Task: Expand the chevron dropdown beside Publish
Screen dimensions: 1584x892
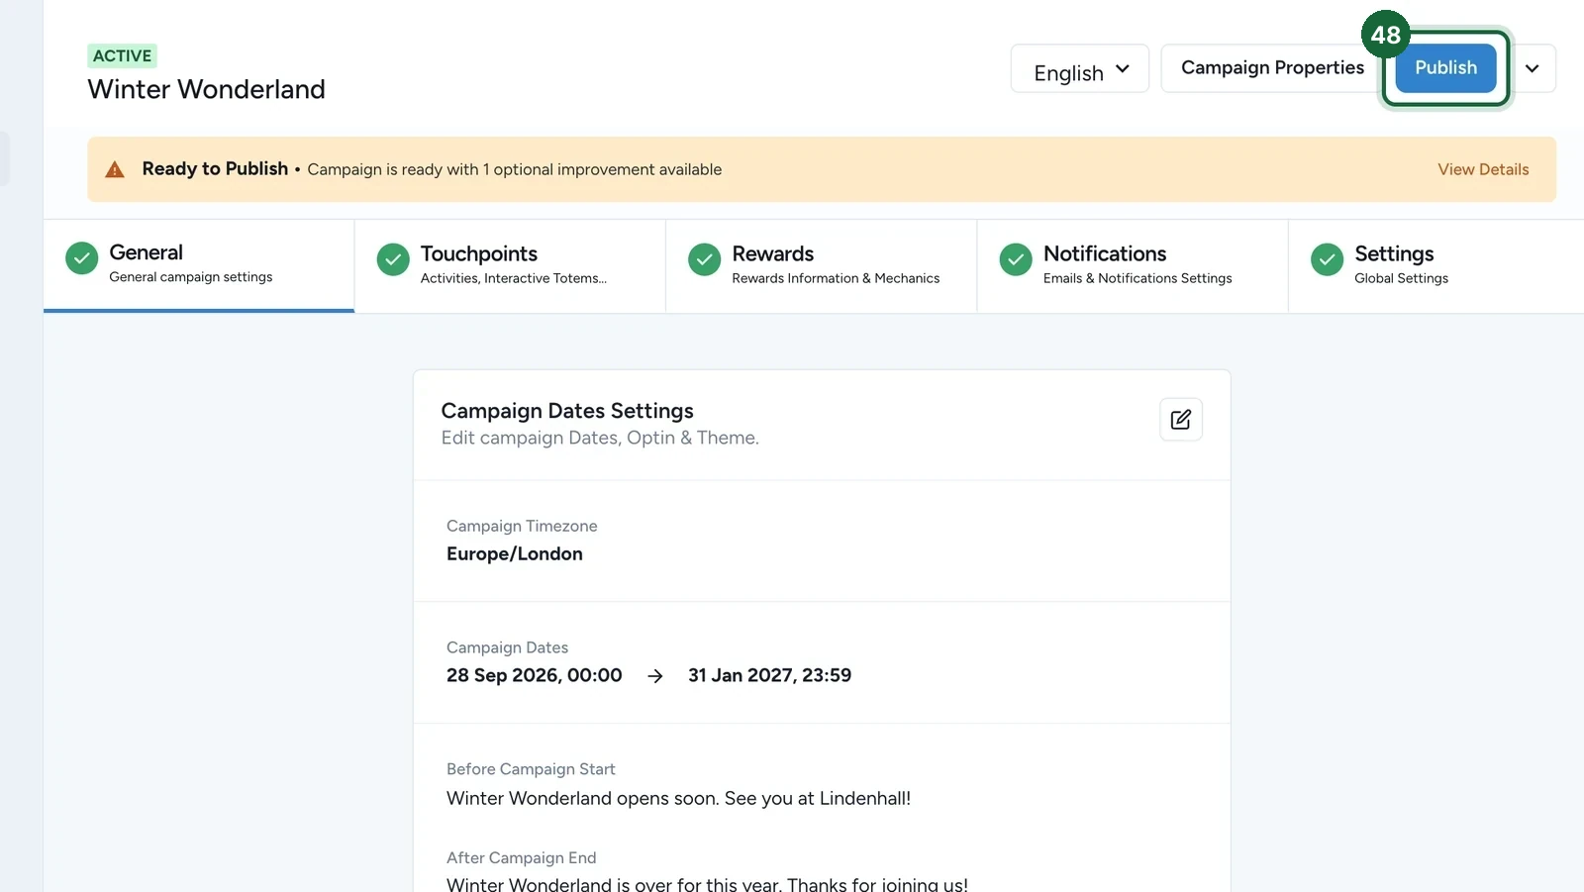Action: (1533, 68)
